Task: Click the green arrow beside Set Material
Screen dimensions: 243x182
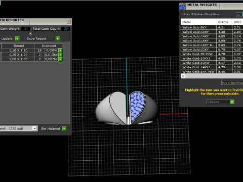Action: 64,128
